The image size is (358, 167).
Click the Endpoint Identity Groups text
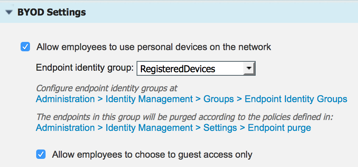click(296, 99)
